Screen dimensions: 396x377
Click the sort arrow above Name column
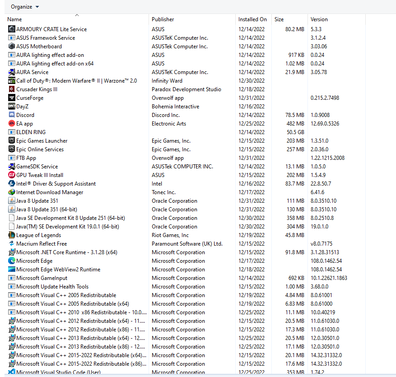[x=77, y=15]
